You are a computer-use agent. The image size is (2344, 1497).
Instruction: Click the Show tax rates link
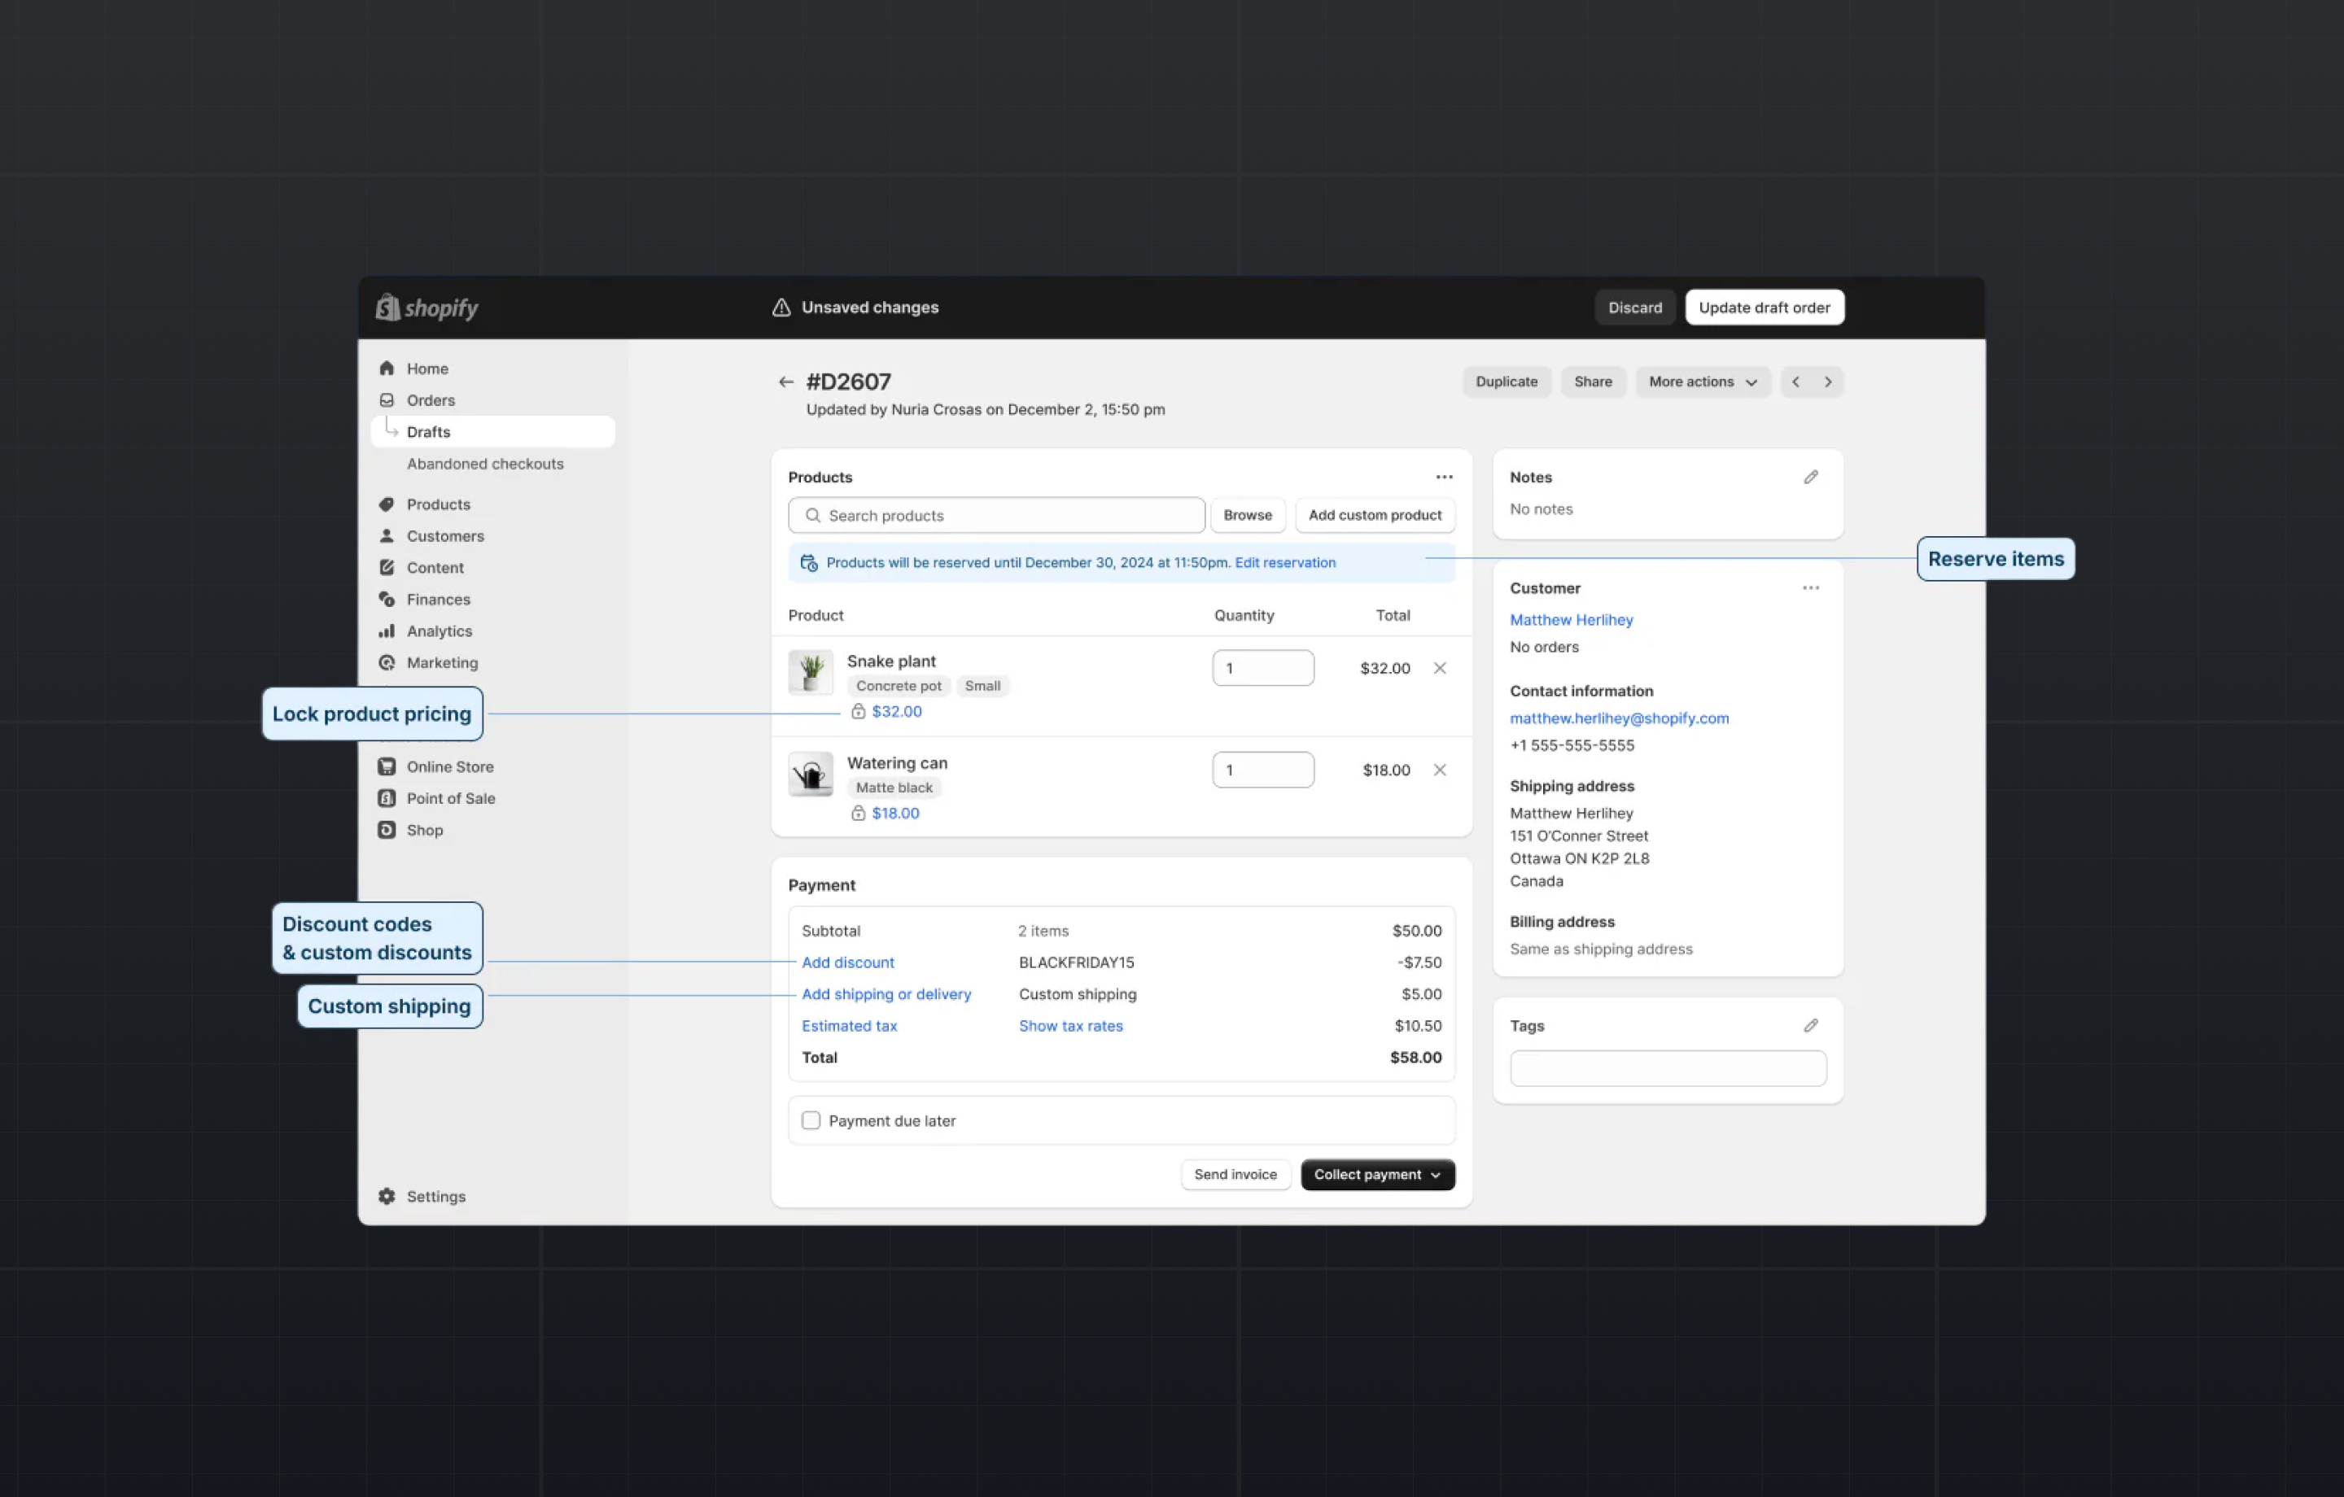click(x=1071, y=1025)
